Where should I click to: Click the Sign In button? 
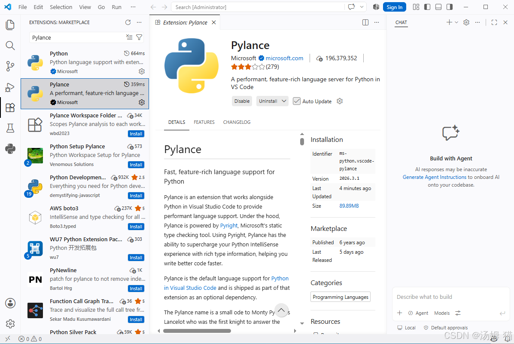(394, 7)
